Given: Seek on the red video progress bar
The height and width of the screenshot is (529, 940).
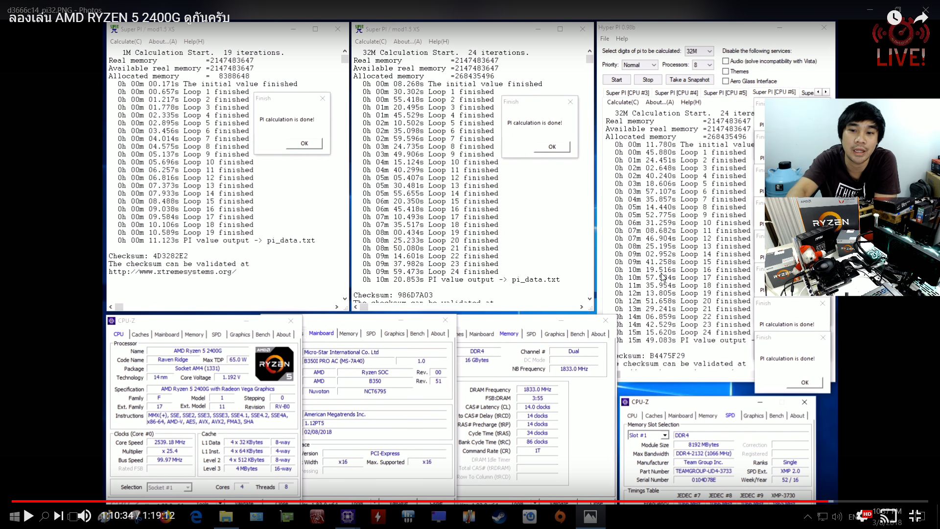Looking at the screenshot, I should 420,501.
